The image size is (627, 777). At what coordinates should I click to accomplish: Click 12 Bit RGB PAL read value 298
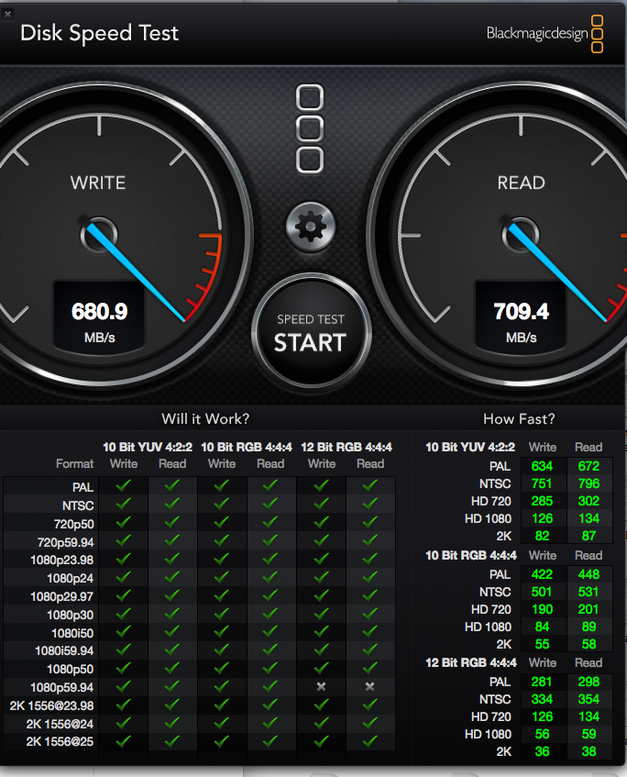click(588, 682)
